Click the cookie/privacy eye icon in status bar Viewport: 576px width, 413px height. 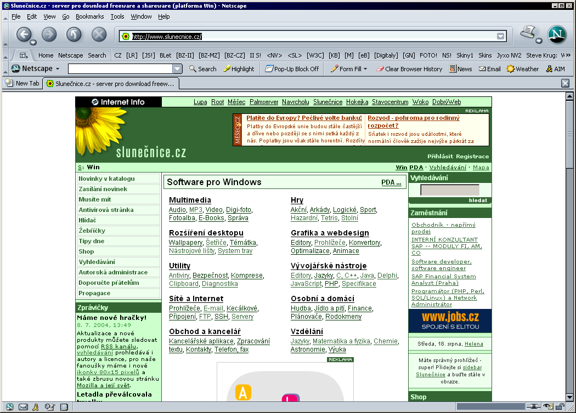tap(548, 406)
